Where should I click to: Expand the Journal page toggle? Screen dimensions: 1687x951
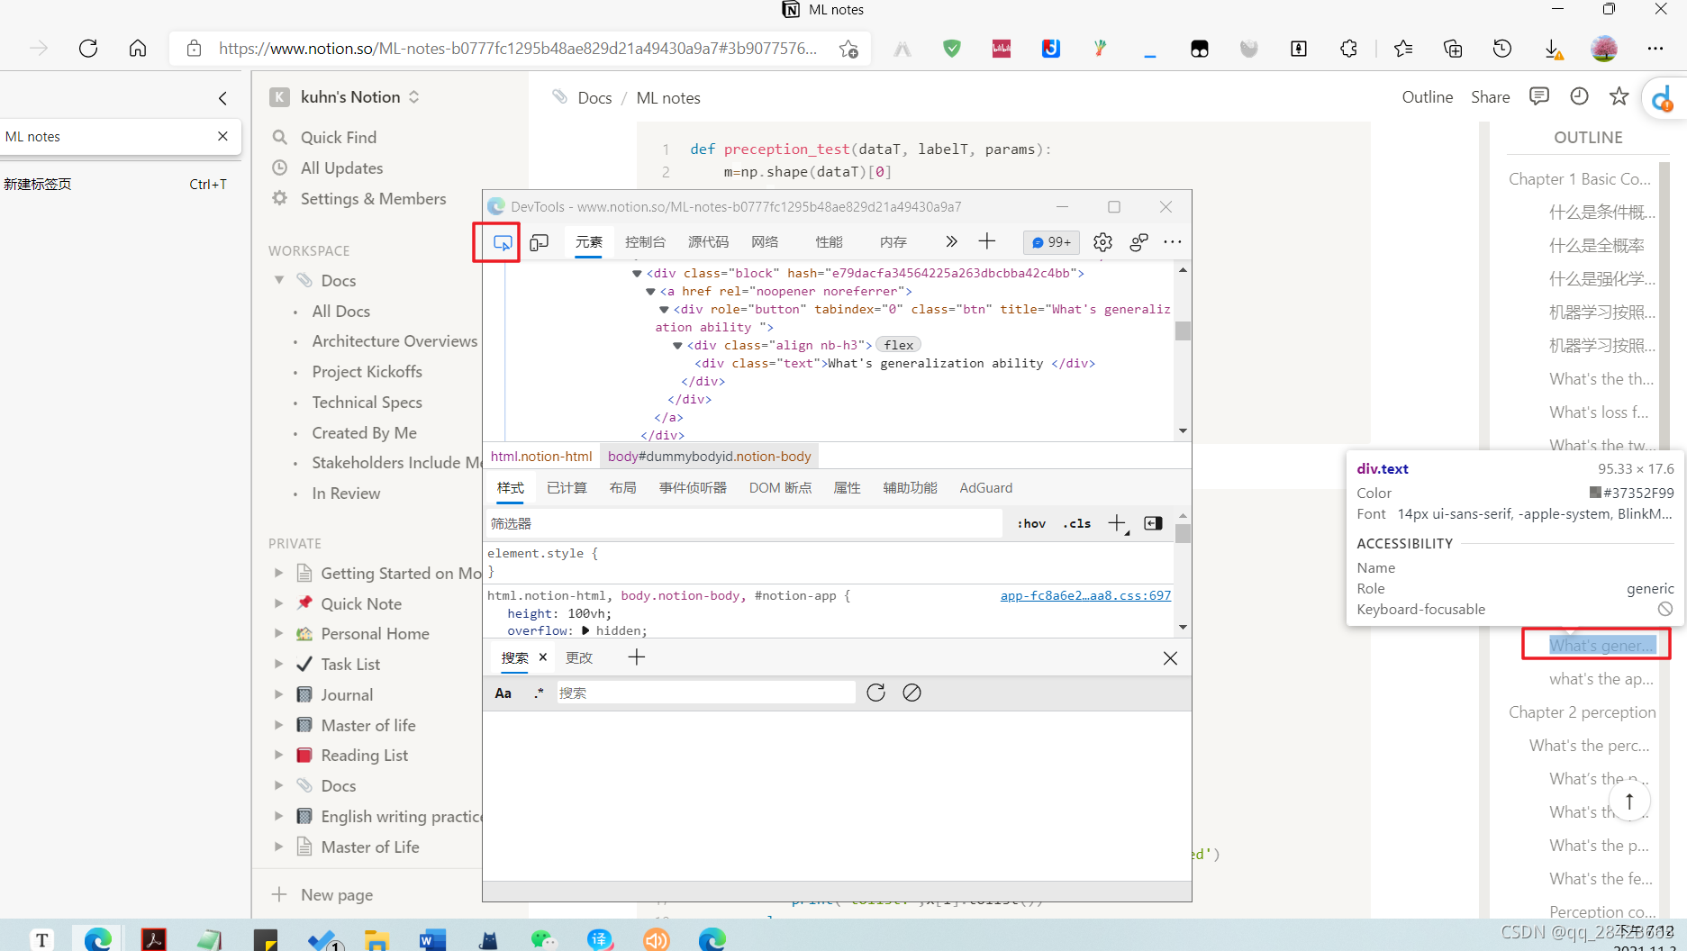pyautogui.click(x=278, y=694)
